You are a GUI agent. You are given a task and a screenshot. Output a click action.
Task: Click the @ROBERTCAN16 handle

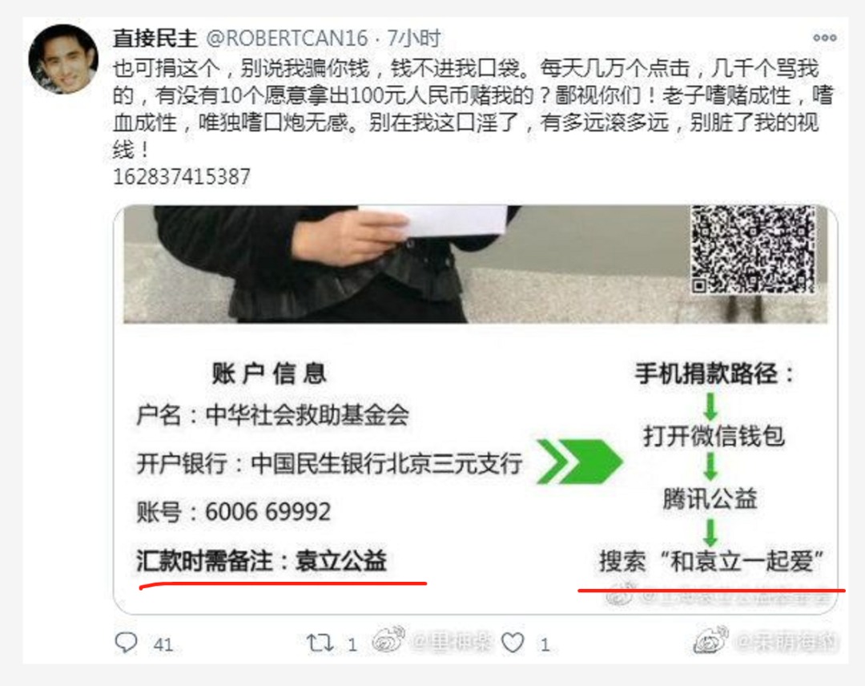point(286,38)
